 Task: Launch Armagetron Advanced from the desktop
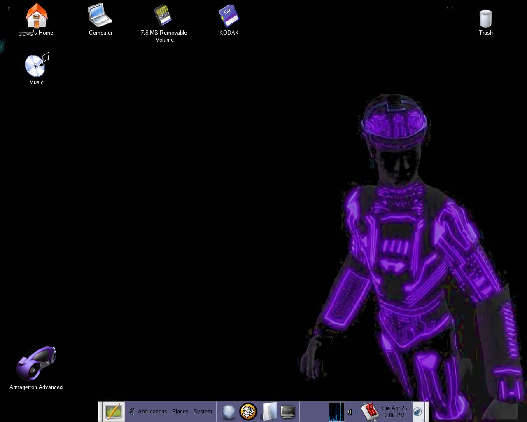(36, 363)
